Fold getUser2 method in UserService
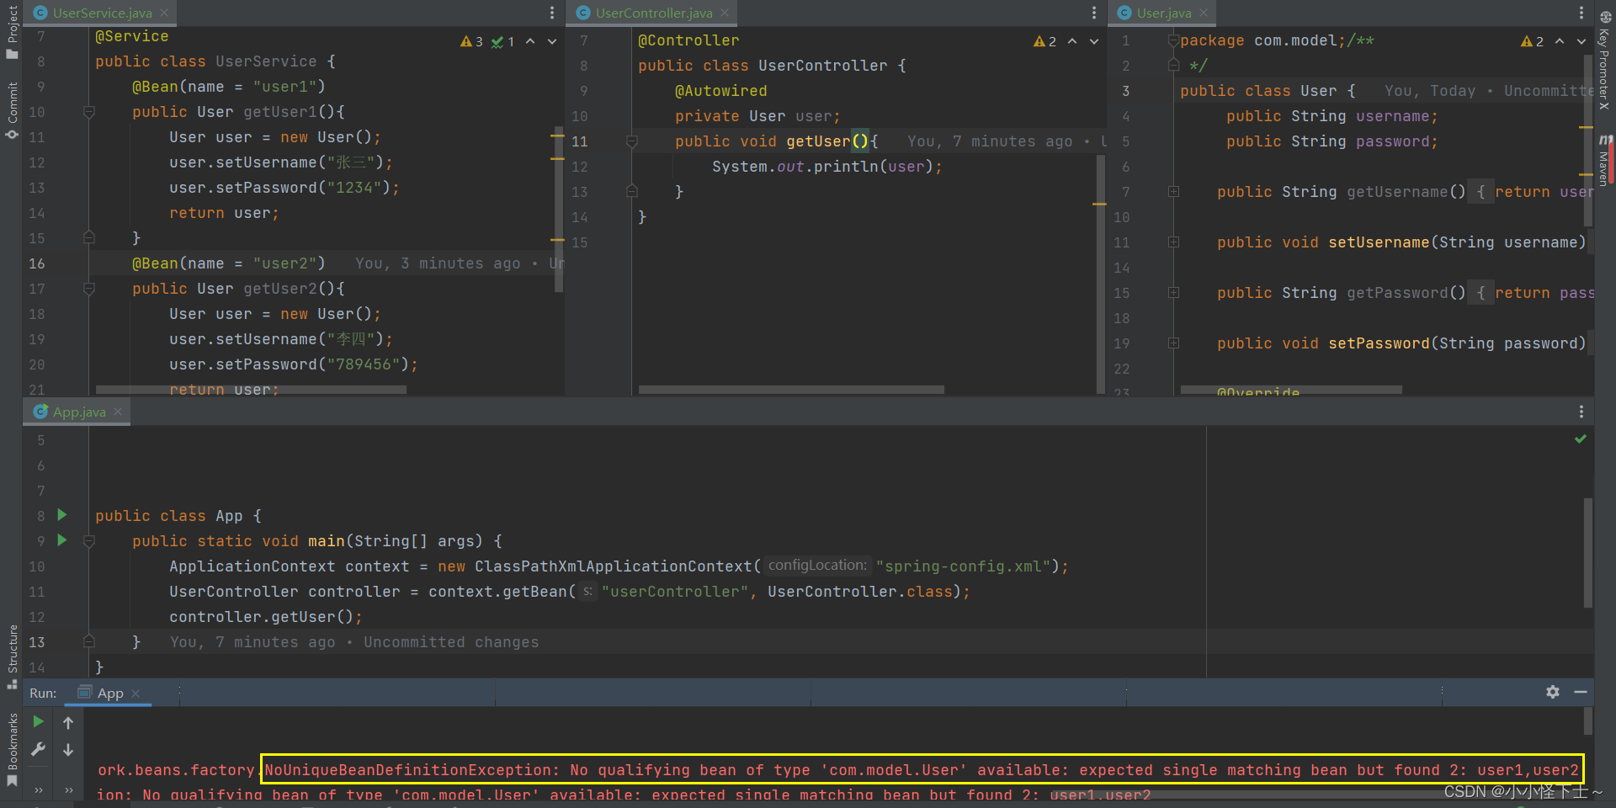Screen dimensions: 1616x808 (88, 289)
